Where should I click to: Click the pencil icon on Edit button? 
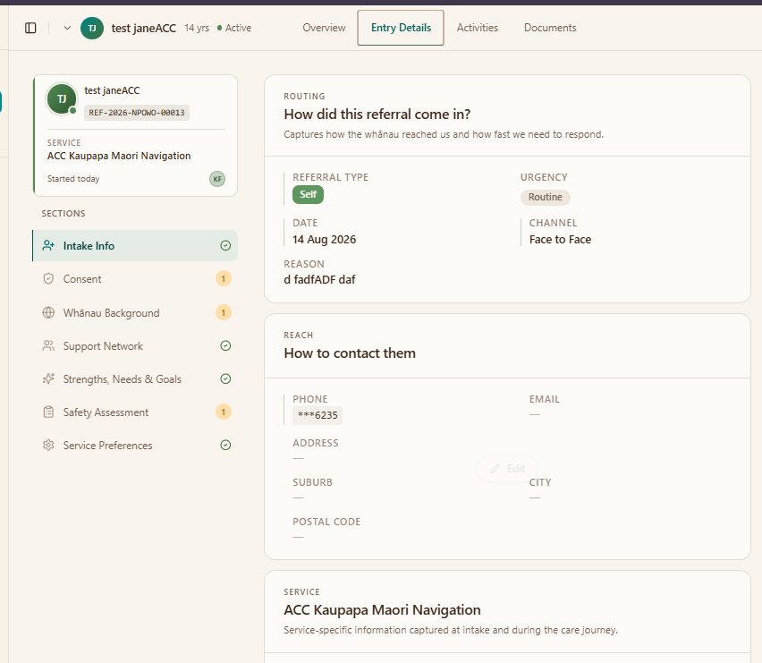pos(495,469)
